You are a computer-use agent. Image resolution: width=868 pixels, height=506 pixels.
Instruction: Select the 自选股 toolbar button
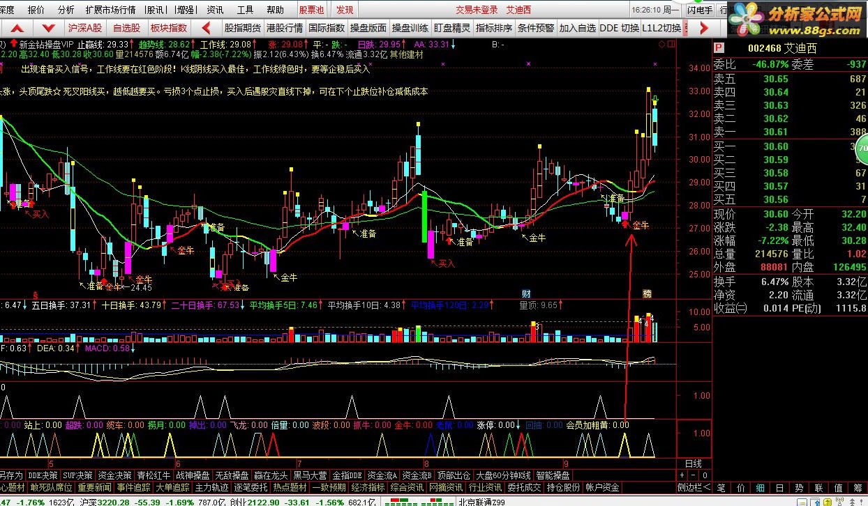coord(126,28)
